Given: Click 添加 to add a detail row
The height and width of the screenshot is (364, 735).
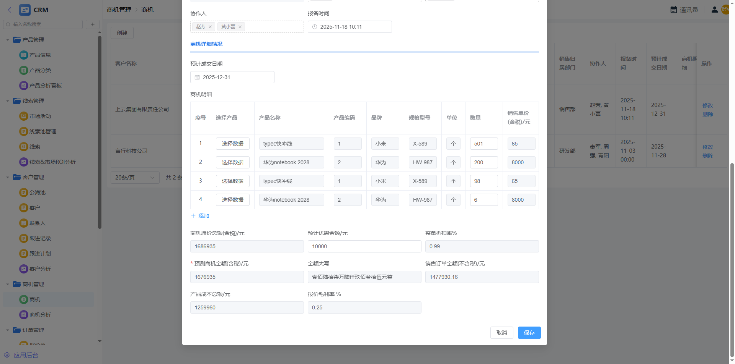Looking at the screenshot, I should (200, 216).
